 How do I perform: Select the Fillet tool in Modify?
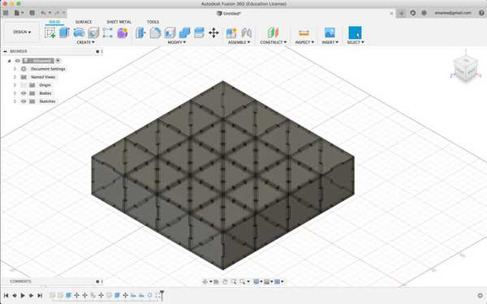[x=155, y=33]
